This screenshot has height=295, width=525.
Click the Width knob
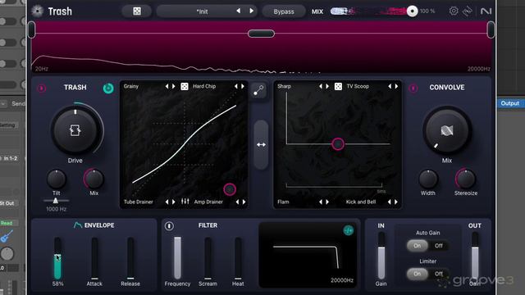point(428,179)
